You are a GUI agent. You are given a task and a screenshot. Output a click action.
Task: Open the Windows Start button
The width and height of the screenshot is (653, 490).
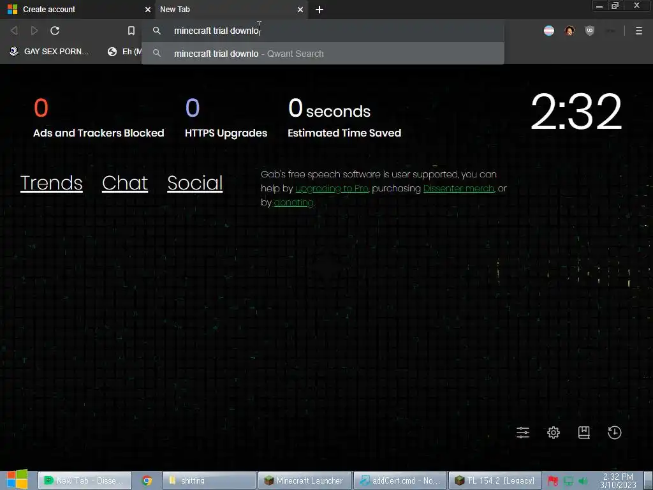click(17, 480)
